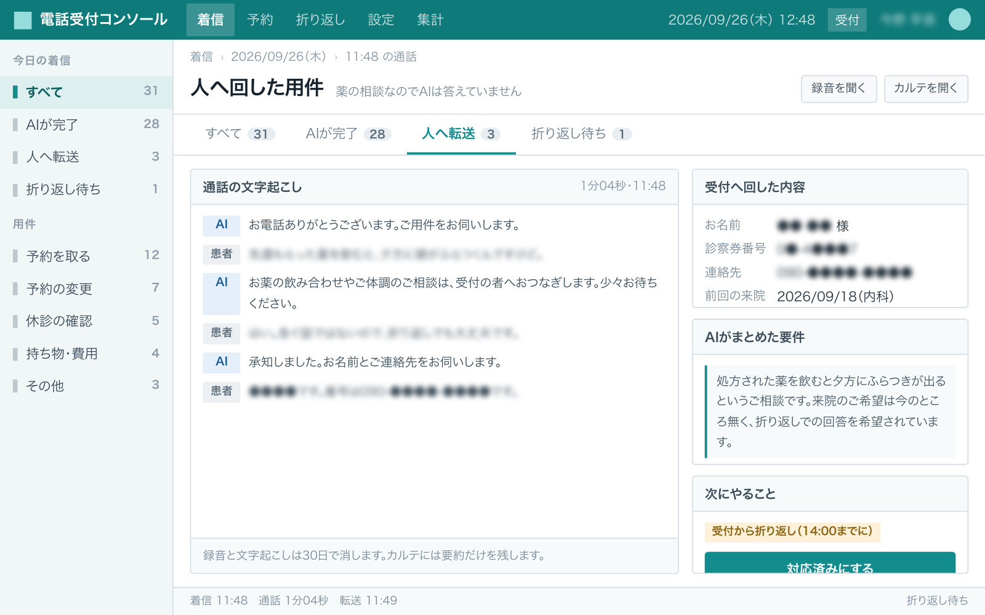Filter by 予約を取る in sidebar
Viewport: 985px width, 615px height.
(86, 256)
